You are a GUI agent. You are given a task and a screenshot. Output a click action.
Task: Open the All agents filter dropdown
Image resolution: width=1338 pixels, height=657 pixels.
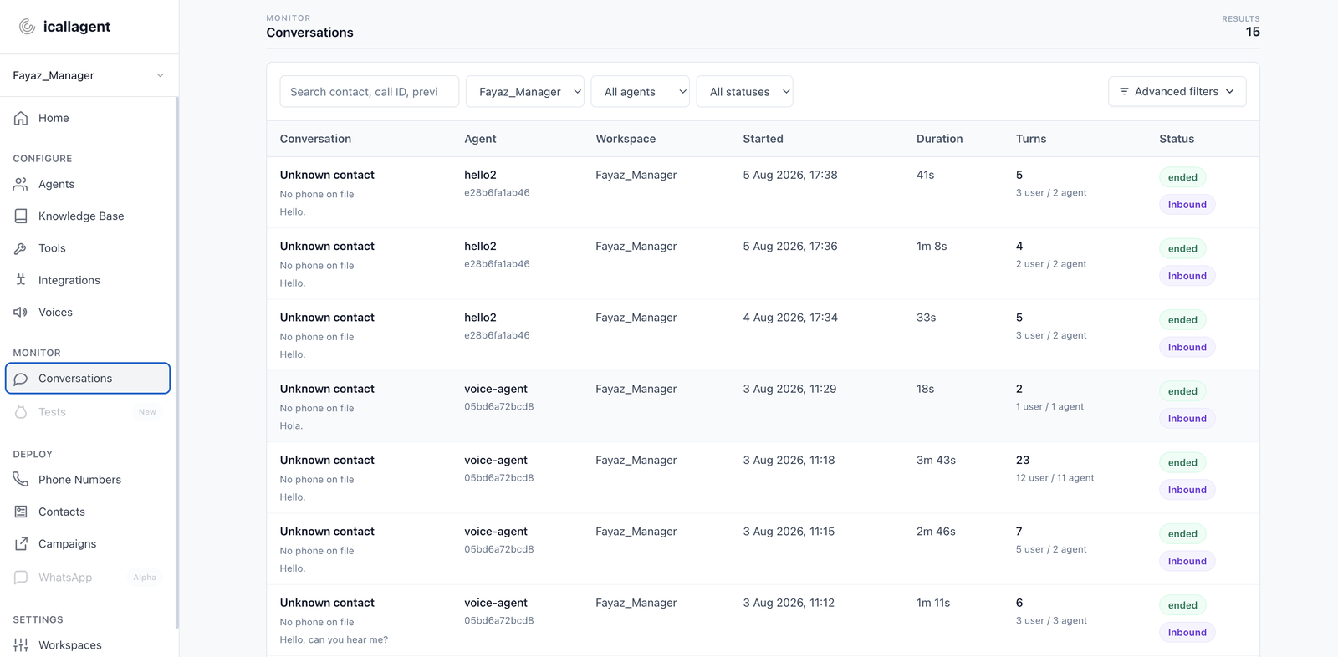pyautogui.click(x=641, y=91)
